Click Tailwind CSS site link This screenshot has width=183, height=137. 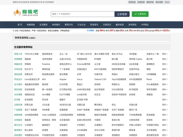coord(100,79)
